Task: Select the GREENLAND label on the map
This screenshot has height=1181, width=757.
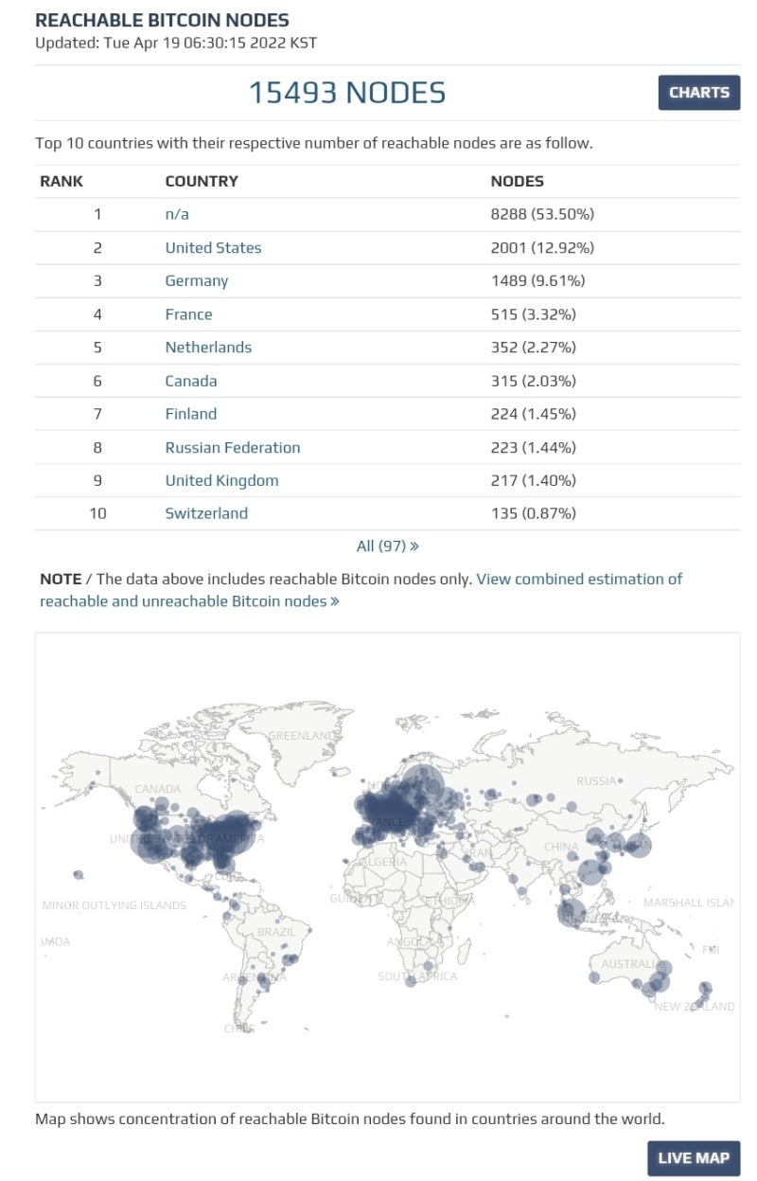Action: pyautogui.click(x=303, y=736)
